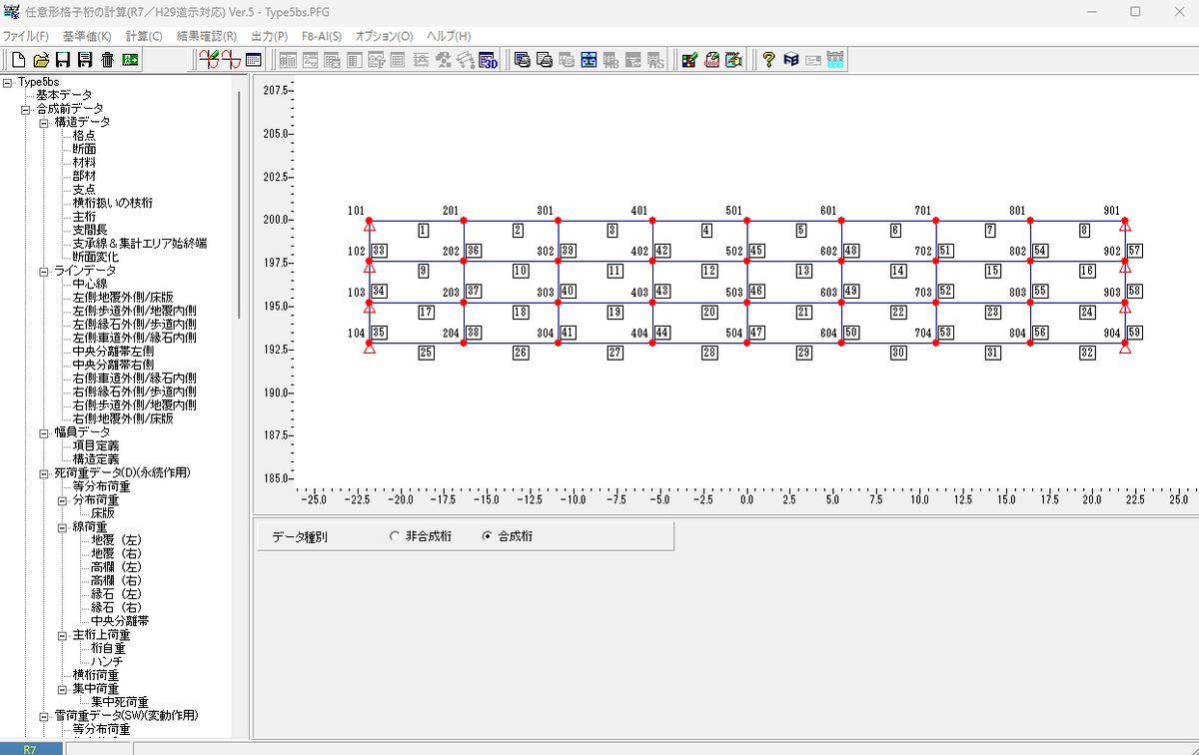Click the tree panel vertical scrollbar
This screenshot has width=1199, height=755.
(239, 205)
